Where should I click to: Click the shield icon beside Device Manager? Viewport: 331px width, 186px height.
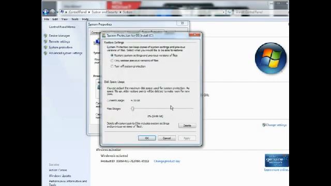click(x=46, y=36)
